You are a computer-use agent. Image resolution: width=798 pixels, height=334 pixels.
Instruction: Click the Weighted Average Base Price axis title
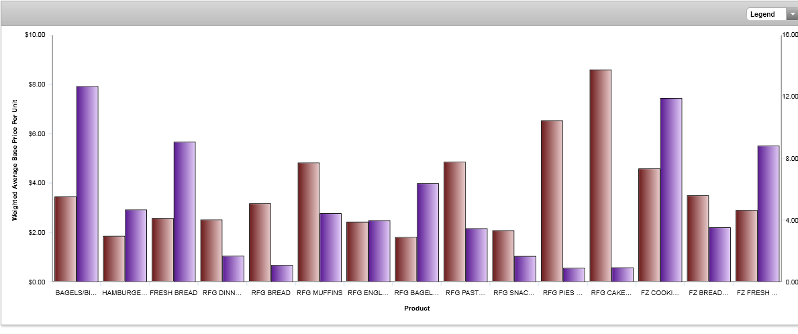point(14,159)
